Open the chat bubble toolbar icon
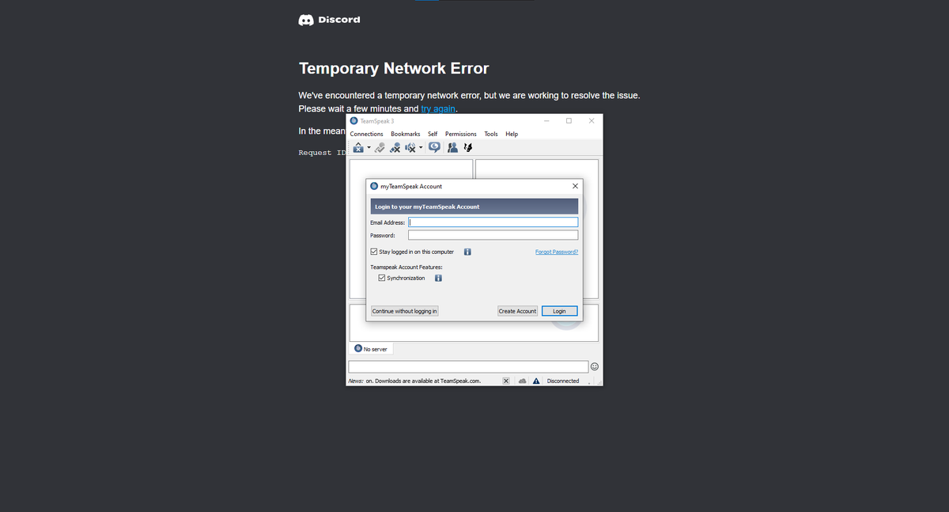The height and width of the screenshot is (512, 949). tap(434, 147)
